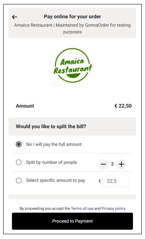Viewport: 145px width, 239px height.
Task: Click the Amaica Restaurant logo
Action: (x=73, y=66)
